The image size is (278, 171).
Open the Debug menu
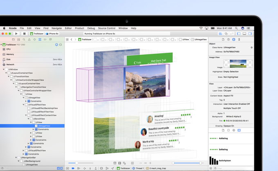point(91,28)
